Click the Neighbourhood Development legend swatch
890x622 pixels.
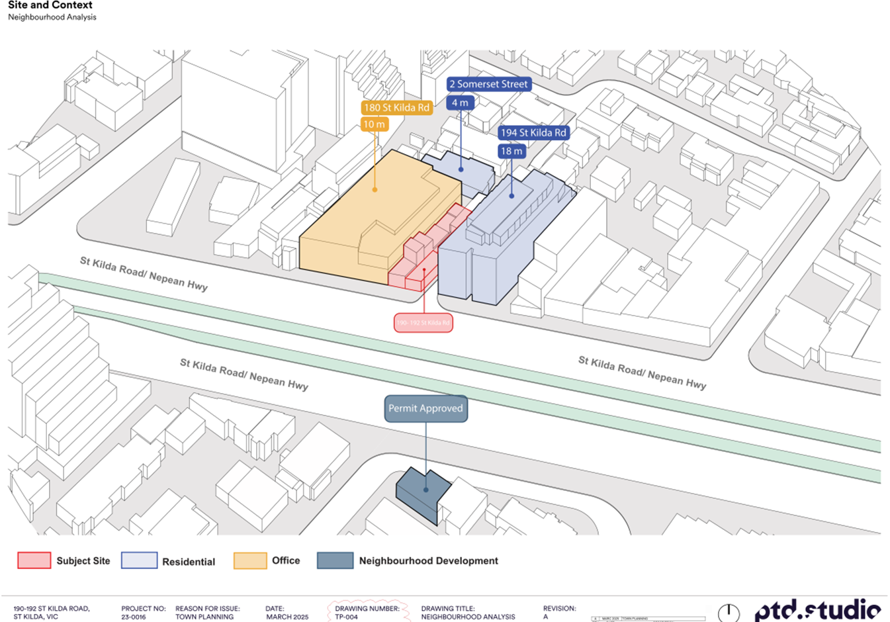335,560
